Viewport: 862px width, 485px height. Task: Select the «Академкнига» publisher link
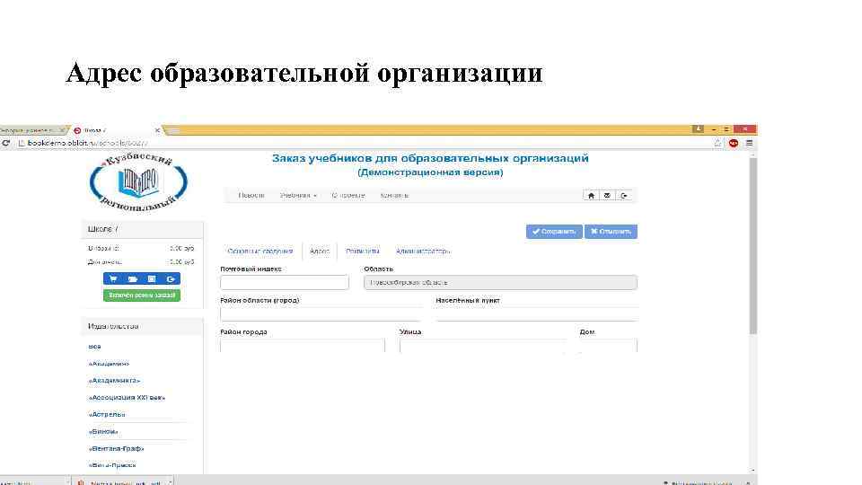(x=114, y=381)
